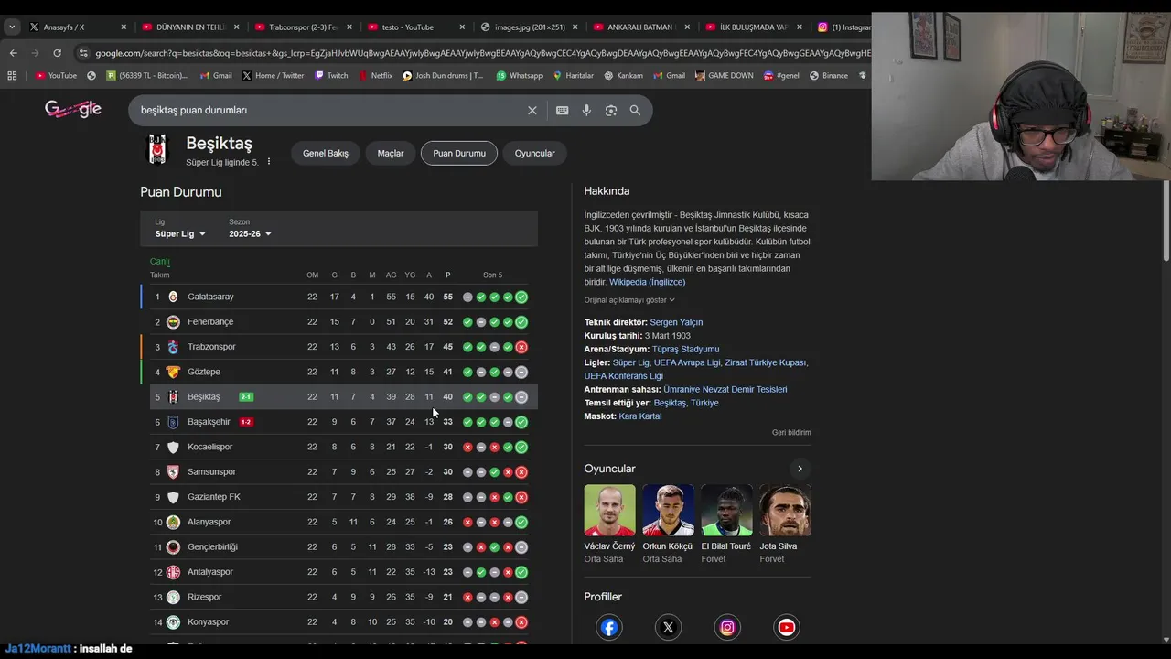The height and width of the screenshot is (659, 1171).
Task: Clear the search box with the X icon
Action: pos(532,110)
